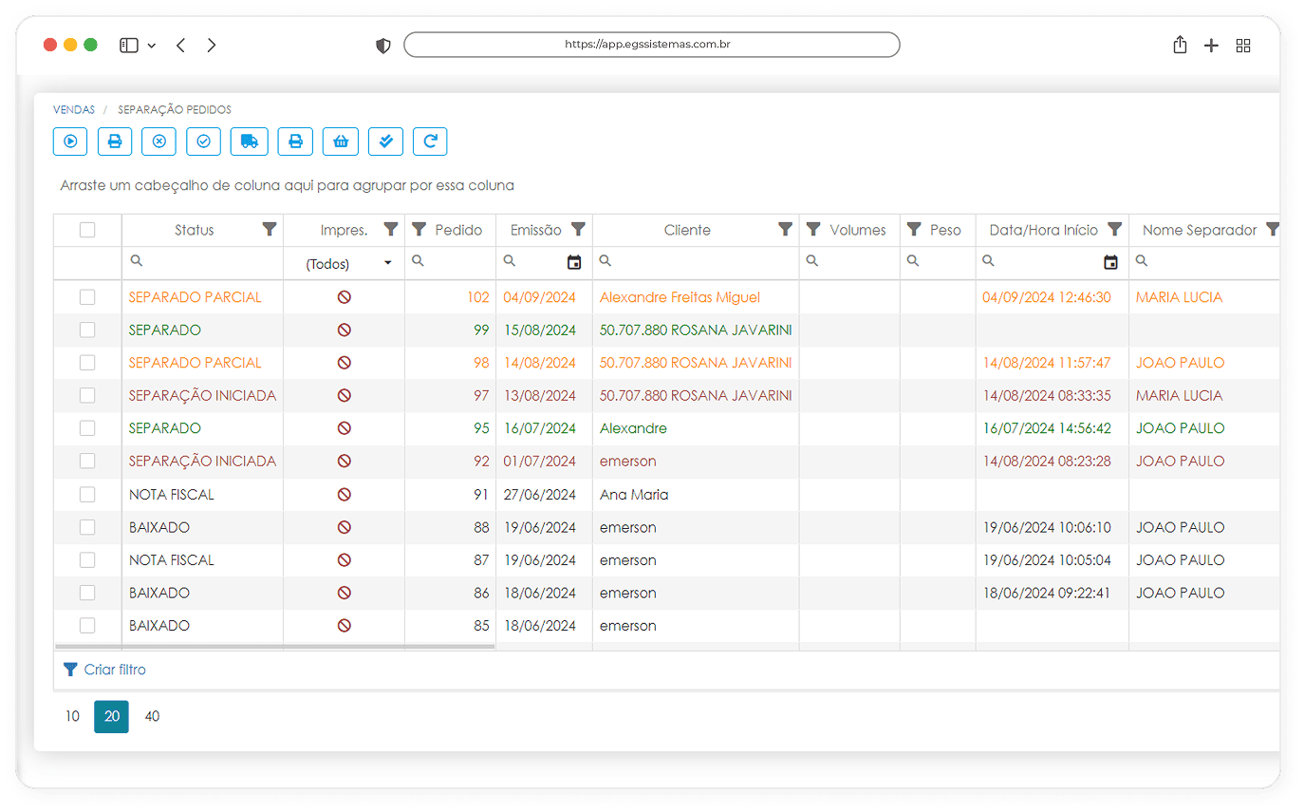Click the SEPARAÇÃO PEDIDOS breadcrumb
The width and height of the screenshot is (1304, 812).
click(175, 110)
